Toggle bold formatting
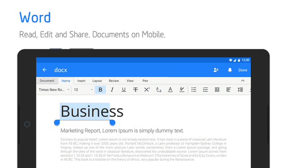287x168 pixels. pos(100,90)
